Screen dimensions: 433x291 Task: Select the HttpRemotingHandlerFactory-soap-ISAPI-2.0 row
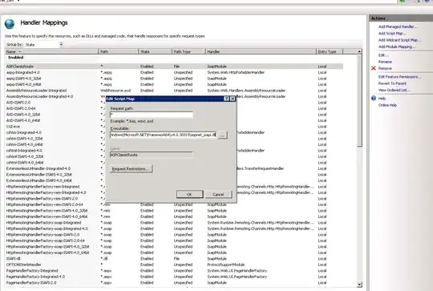tap(175, 235)
